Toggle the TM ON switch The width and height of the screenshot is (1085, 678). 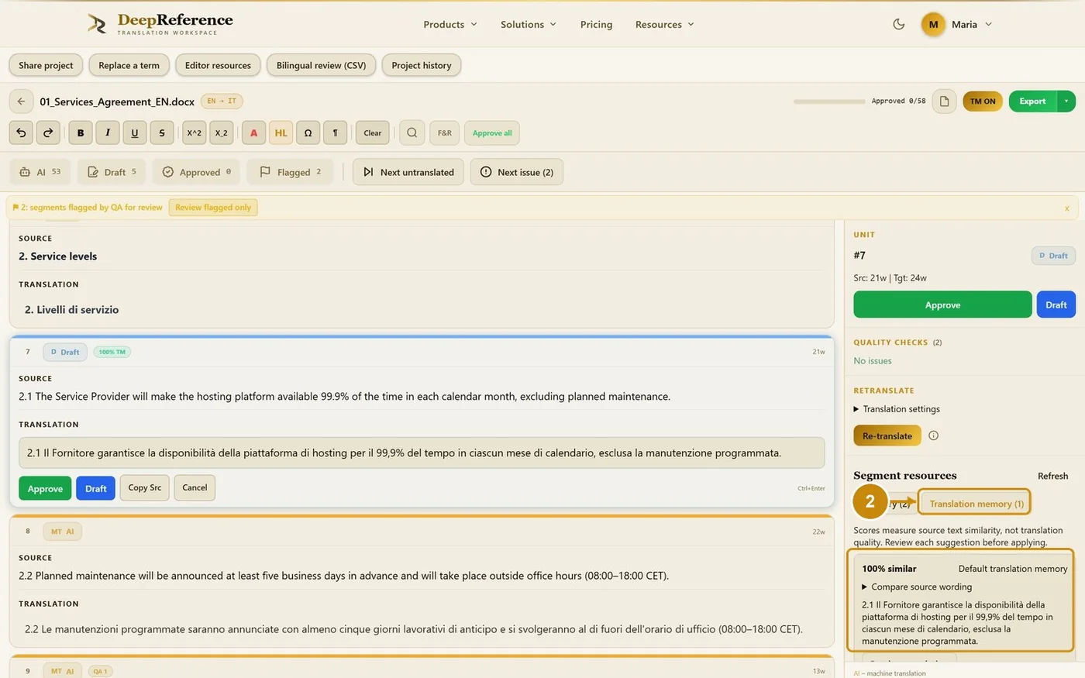[983, 102]
